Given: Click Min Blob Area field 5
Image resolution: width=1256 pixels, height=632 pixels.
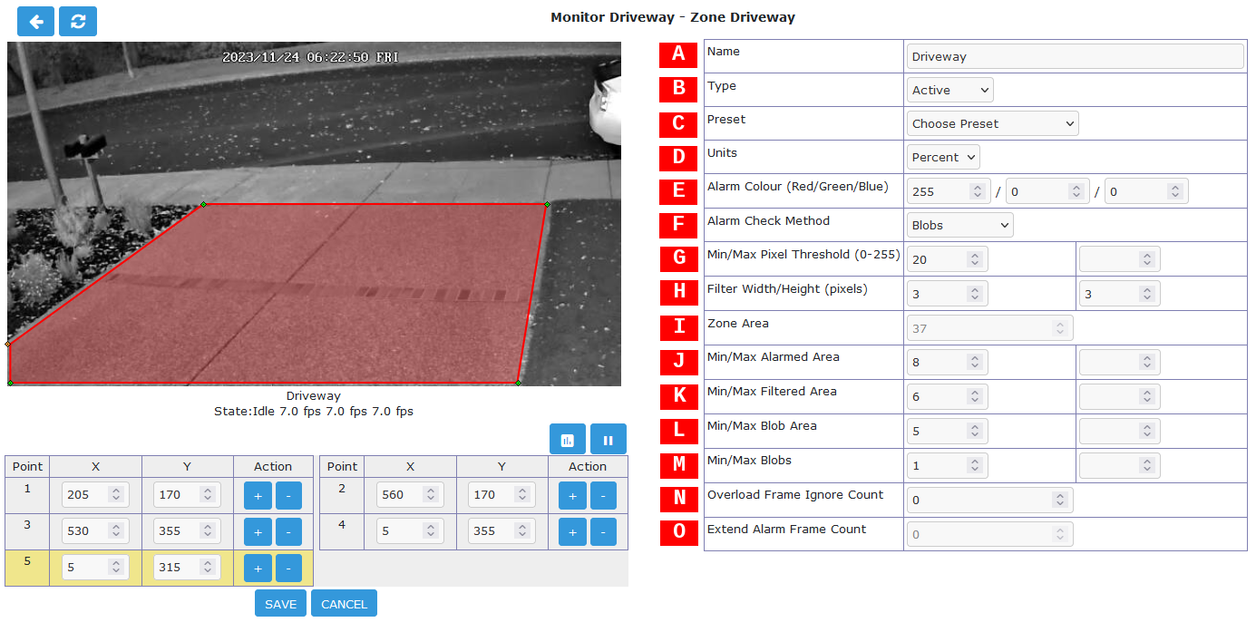Looking at the screenshot, I should tap(948, 431).
